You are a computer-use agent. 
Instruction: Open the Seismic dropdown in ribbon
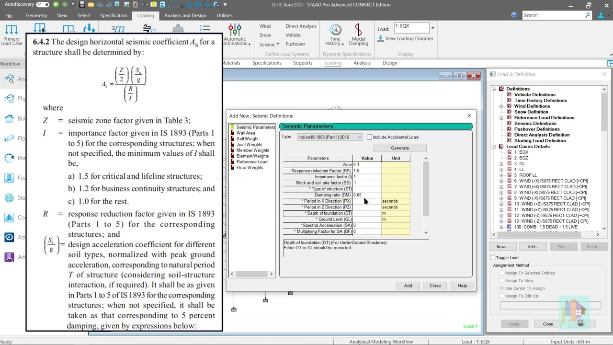pyautogui.click(x=269, y=44)
